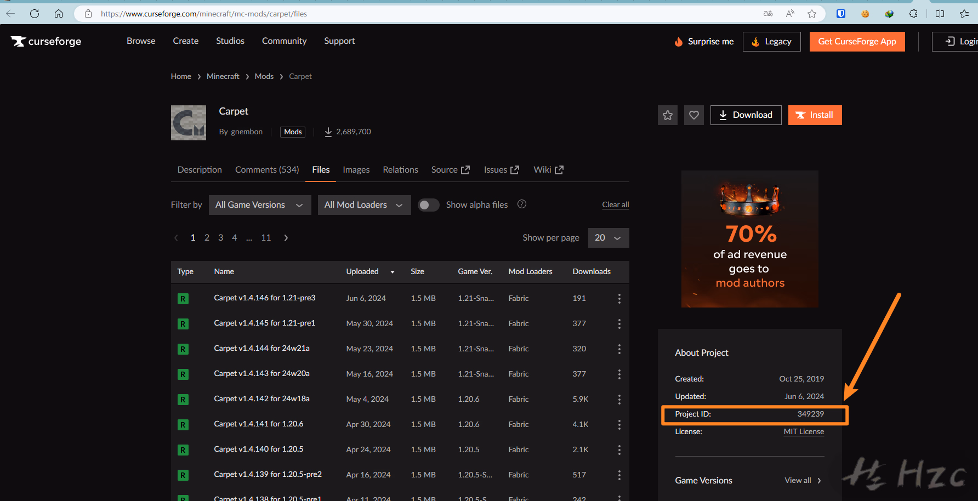Go to browser home page icon
This screenshot has width=978, height=501.
tap(59, 14)
